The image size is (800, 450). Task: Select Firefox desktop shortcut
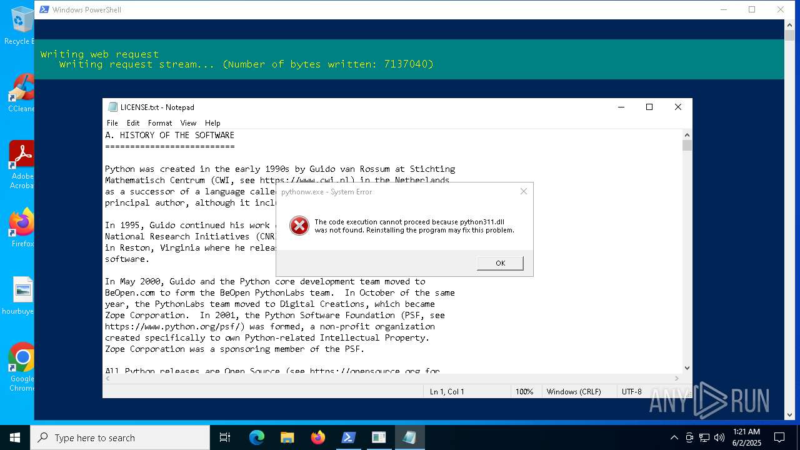tap(22, 227)
